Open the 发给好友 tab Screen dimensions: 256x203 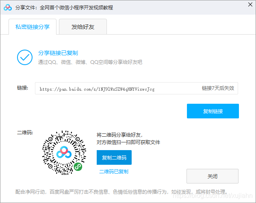pos(83,27)
